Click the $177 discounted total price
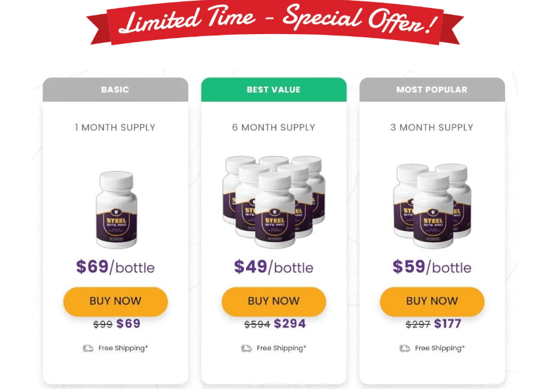This screenshot has width=555, height=389. click(447, 323)
